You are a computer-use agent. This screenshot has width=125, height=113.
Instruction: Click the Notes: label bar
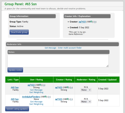tap(58, 52)
